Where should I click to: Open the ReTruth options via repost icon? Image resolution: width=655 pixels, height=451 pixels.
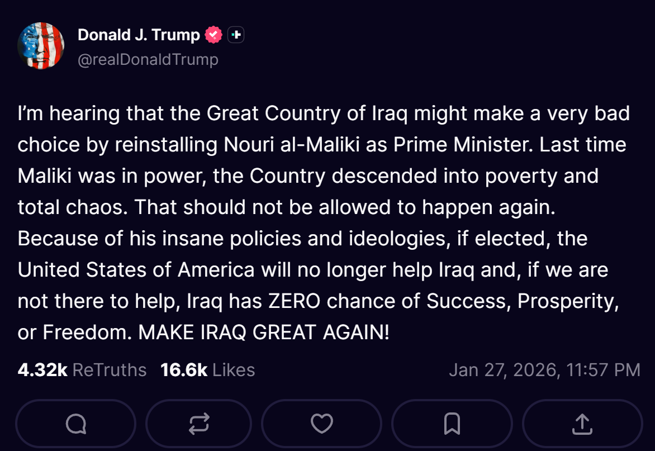(198, 424)
